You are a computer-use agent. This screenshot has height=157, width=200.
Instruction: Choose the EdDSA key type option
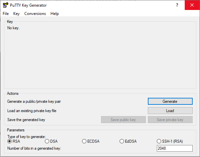[122, 141]
